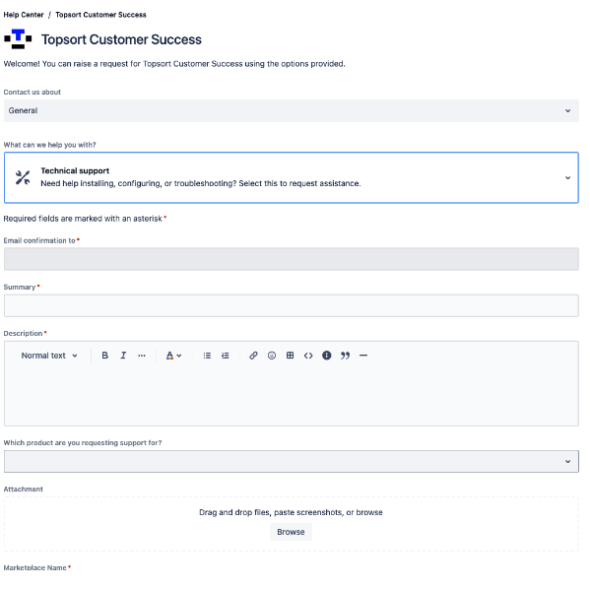Insert a link in the description

pyautogui.click(x=253, y=356)
